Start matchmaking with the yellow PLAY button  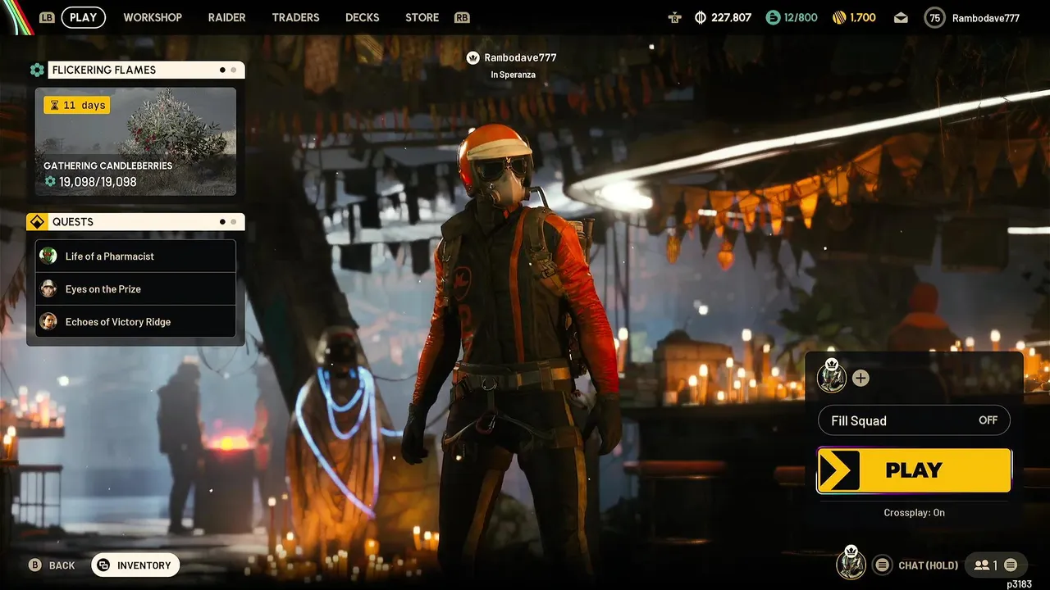coord(914,470)
